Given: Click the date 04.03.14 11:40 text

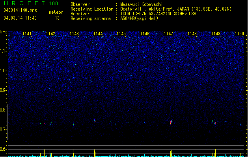Looking at the screenshot, I should [x=20, y=18].
